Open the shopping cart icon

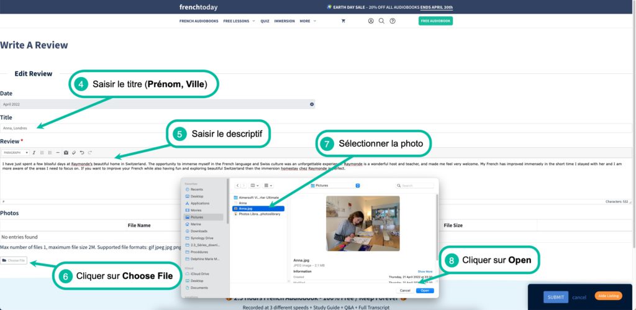point(343,21)
